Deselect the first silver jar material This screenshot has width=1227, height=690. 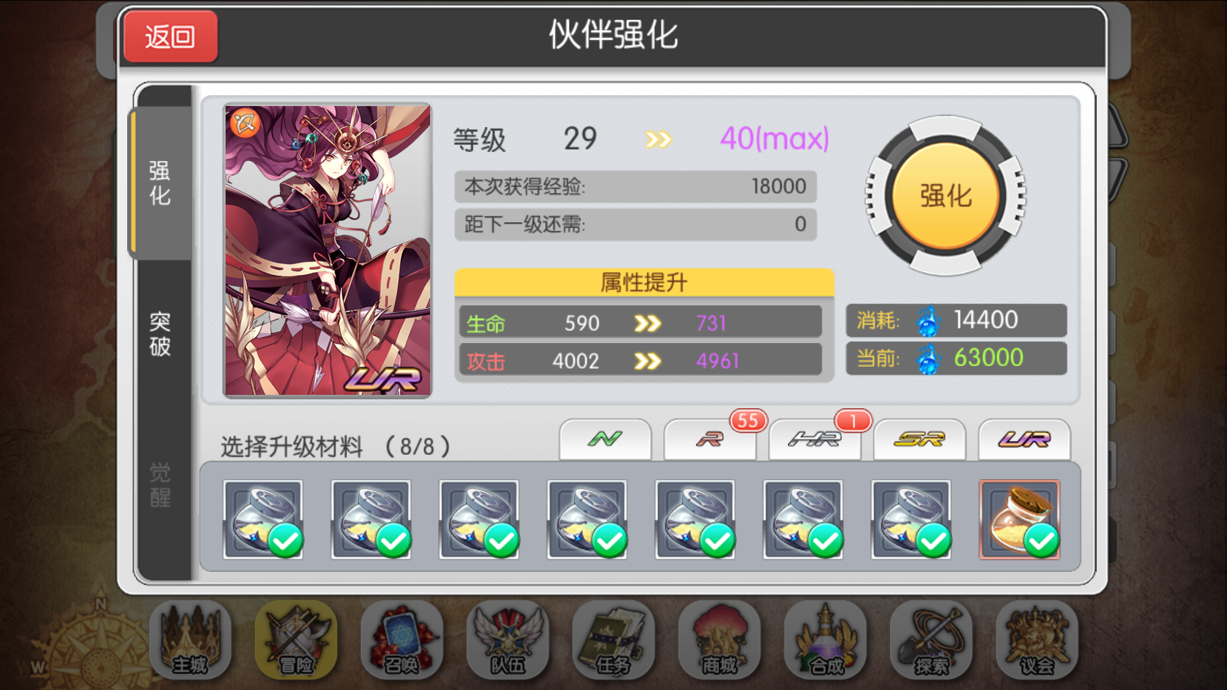tap(263, 519)
